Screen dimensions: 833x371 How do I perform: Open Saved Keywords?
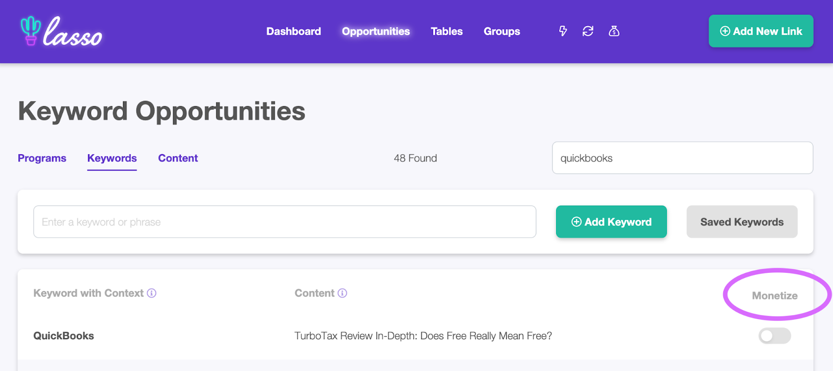(742, 222)
